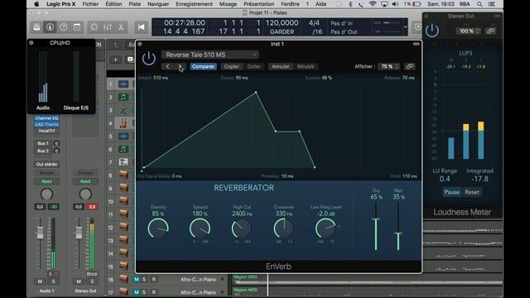This screenshot has height=298, width=530.
Task: Click EnVerb link chain icon
Action: click(x=410, y=66)
